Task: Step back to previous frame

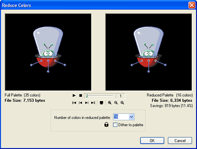Action: tap(80, 103)
